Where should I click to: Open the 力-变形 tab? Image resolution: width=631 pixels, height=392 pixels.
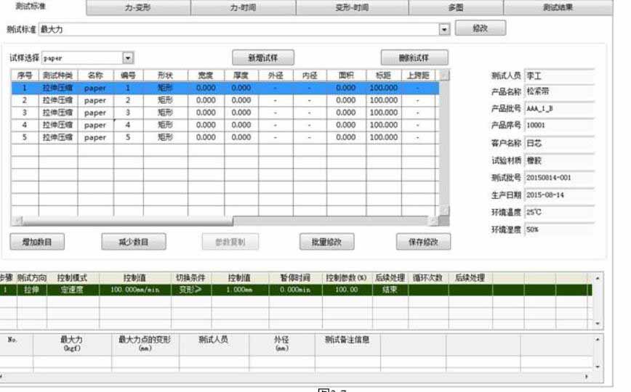(138, 8)
